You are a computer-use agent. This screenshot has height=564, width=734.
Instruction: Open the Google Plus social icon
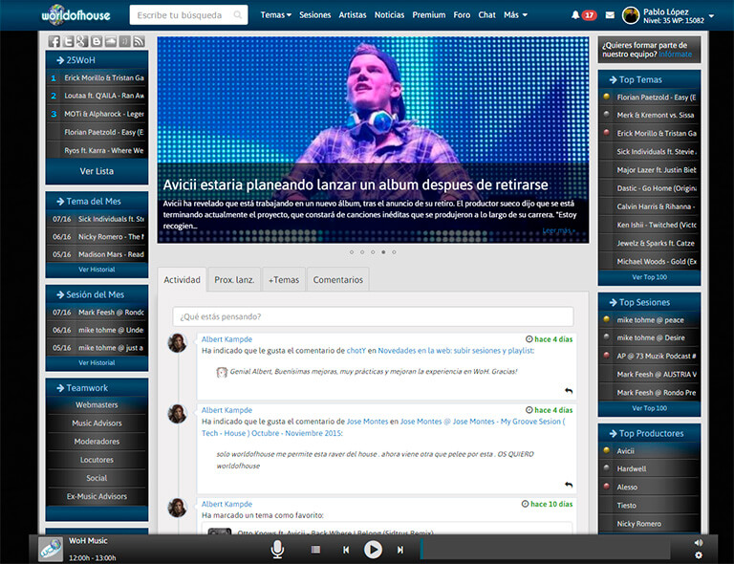pyautogui.click(x=82, y=41)
